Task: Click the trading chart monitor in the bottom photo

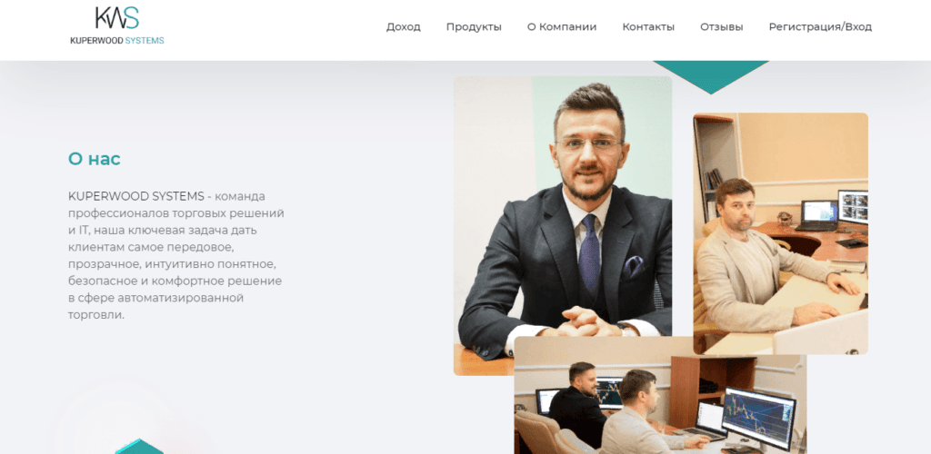Action: pos(758,418)
